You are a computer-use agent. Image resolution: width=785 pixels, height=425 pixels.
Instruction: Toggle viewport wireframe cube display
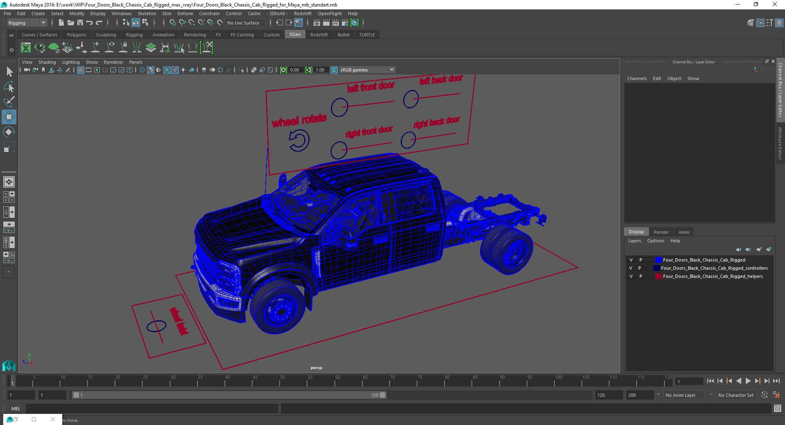[142, 70]
